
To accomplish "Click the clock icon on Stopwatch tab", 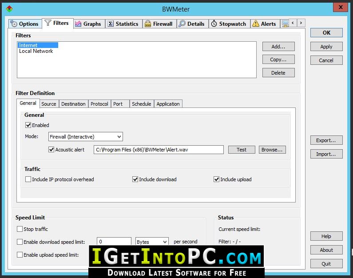I will tap(214, 24).
